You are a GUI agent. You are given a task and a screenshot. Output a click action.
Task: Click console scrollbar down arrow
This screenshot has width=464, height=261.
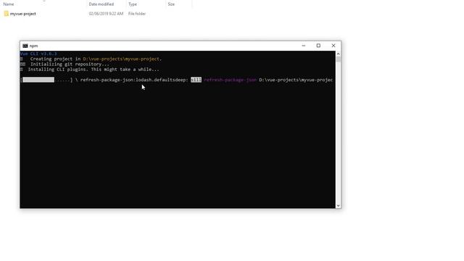tap(339, 206)
